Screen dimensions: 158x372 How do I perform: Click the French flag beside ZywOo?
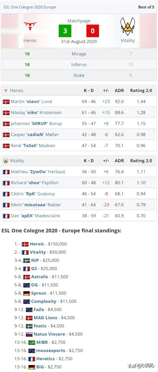point(6,172)
